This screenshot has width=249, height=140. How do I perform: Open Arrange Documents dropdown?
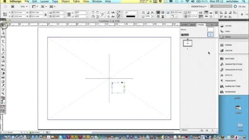(53, 7)
